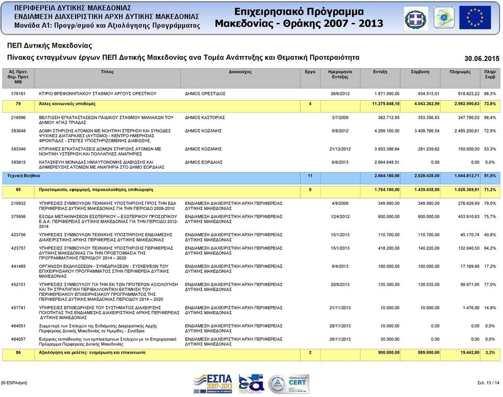
Task: Click the payment amount 45.170,74
Action: pyautogui.click(x=469, y=235)
